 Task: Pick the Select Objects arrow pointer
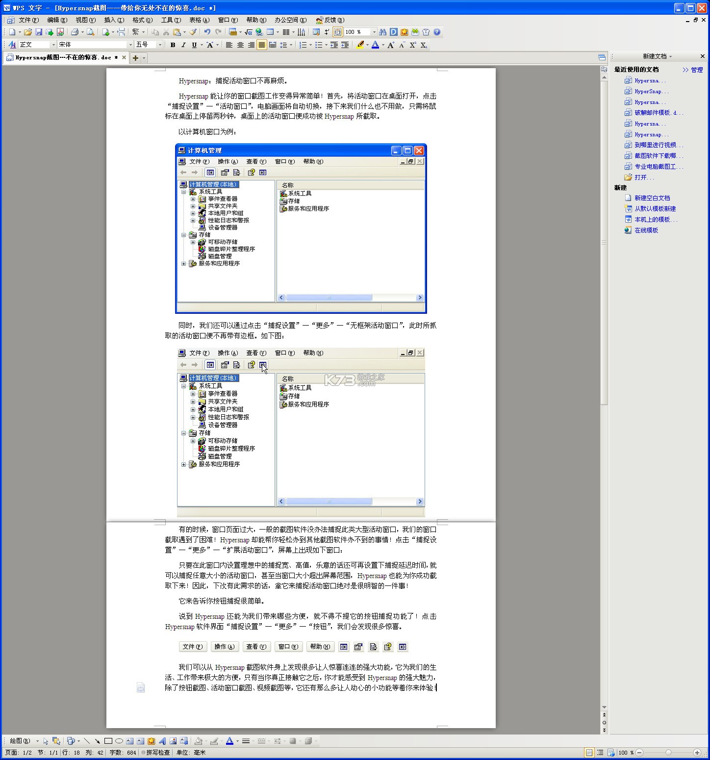coord(46,741)
